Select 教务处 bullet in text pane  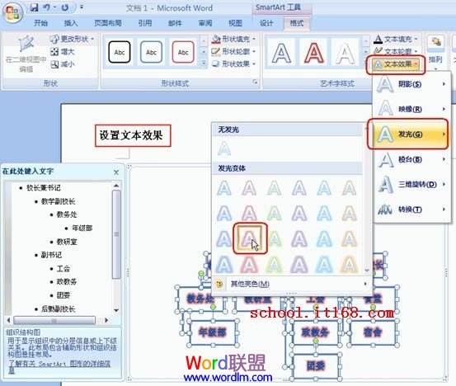67,214
